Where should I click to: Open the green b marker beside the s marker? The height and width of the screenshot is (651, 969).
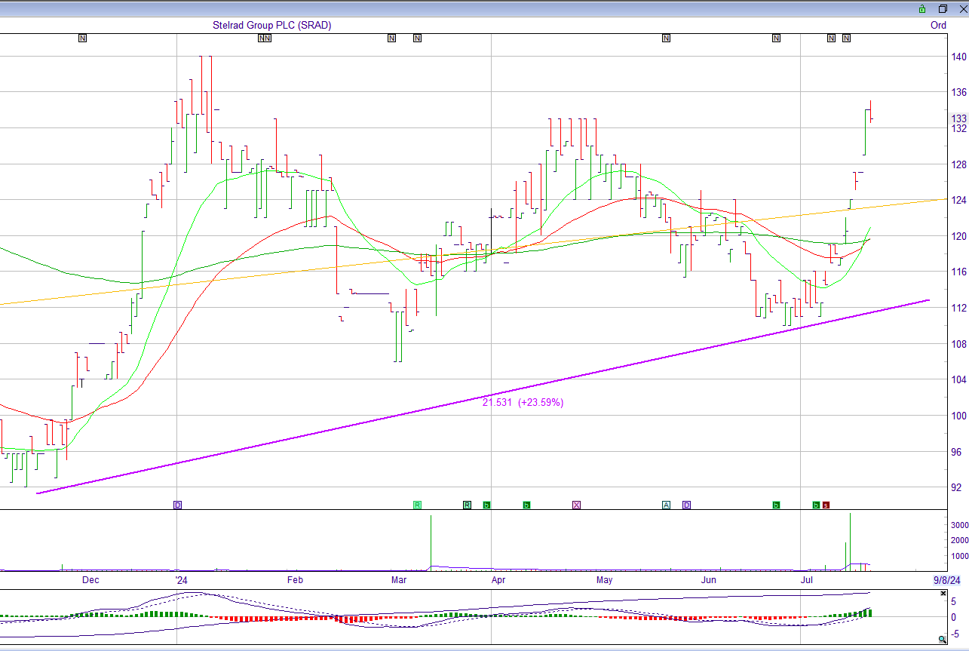816,505
